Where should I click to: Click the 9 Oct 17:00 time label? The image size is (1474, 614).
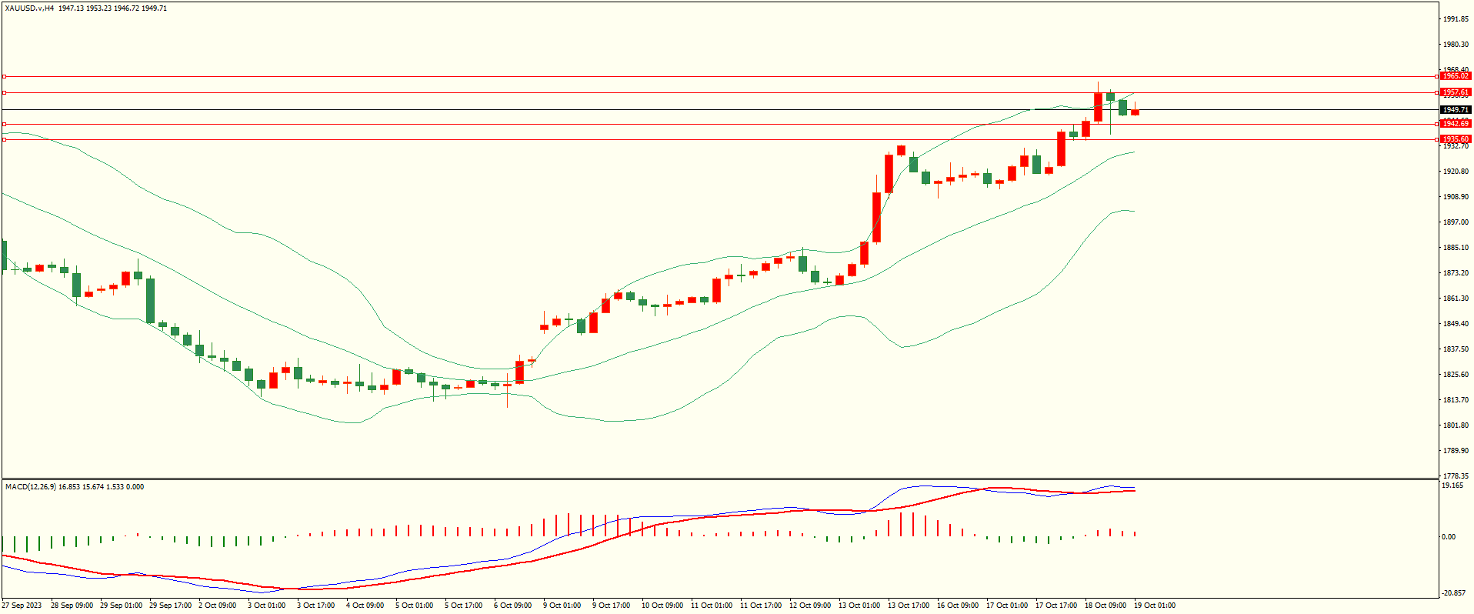coord(612,606)
